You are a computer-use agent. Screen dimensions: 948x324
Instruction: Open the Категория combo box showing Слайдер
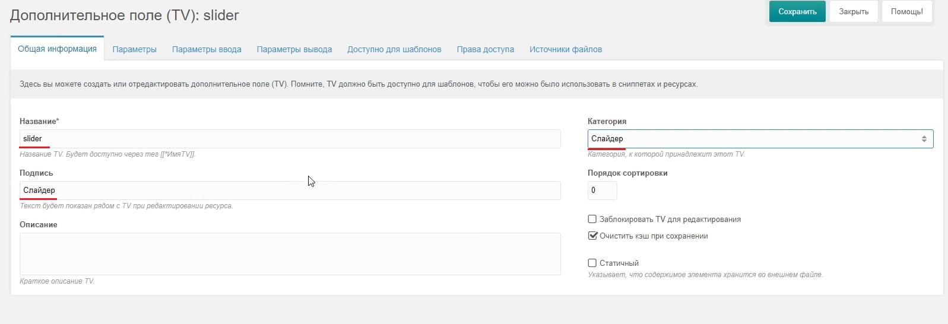pyautogui.click(x=760, y=139)
